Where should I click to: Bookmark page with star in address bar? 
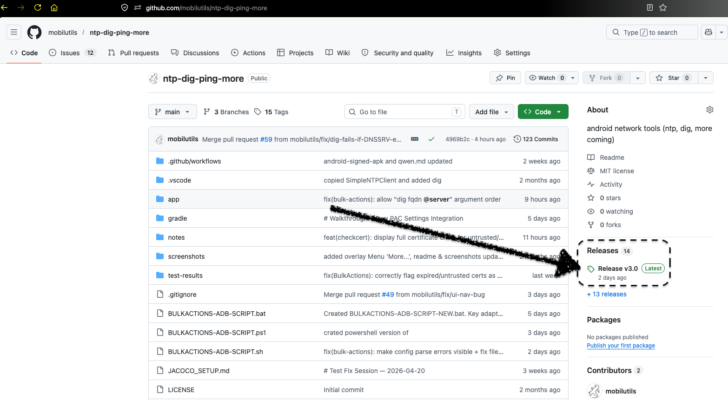click(x=663, y=7)
